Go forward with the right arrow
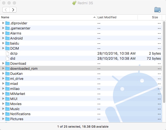The height and width of the screenshot is (130, 166). pyautogui.click(x=13, y=10)
